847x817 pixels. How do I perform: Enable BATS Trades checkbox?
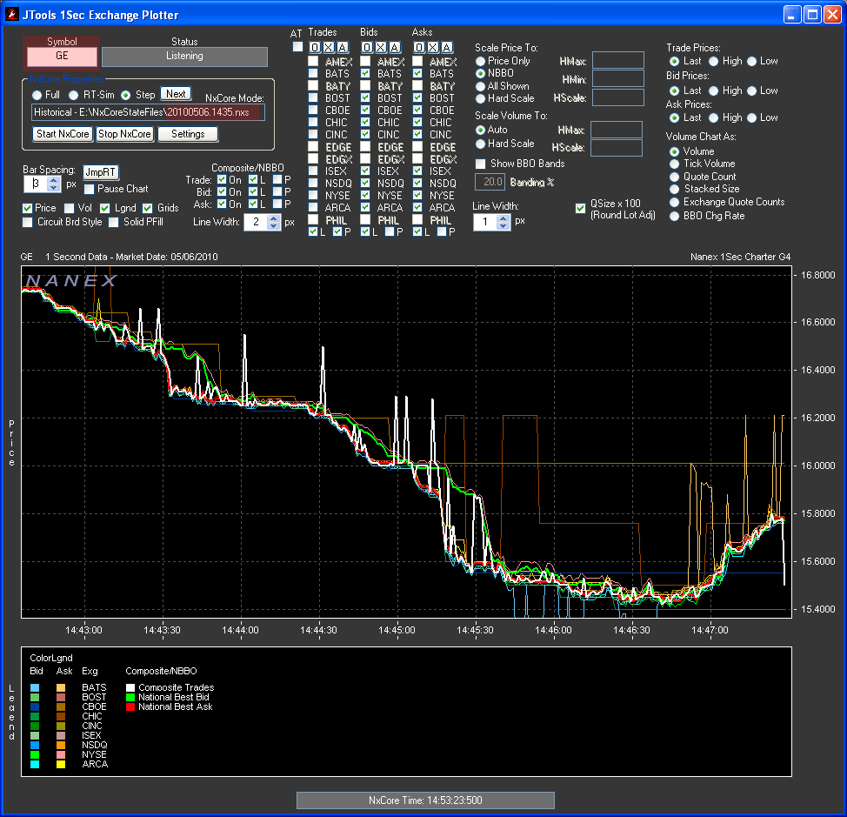click(x=313, y=73)
